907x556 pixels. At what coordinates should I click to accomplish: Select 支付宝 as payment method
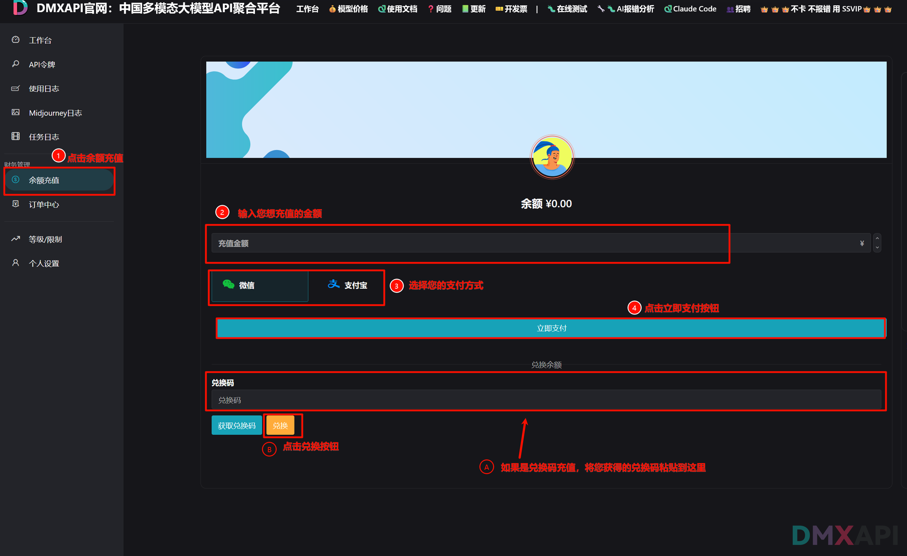[347, 286]
